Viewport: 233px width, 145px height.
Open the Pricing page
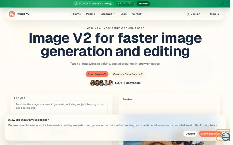91,14
